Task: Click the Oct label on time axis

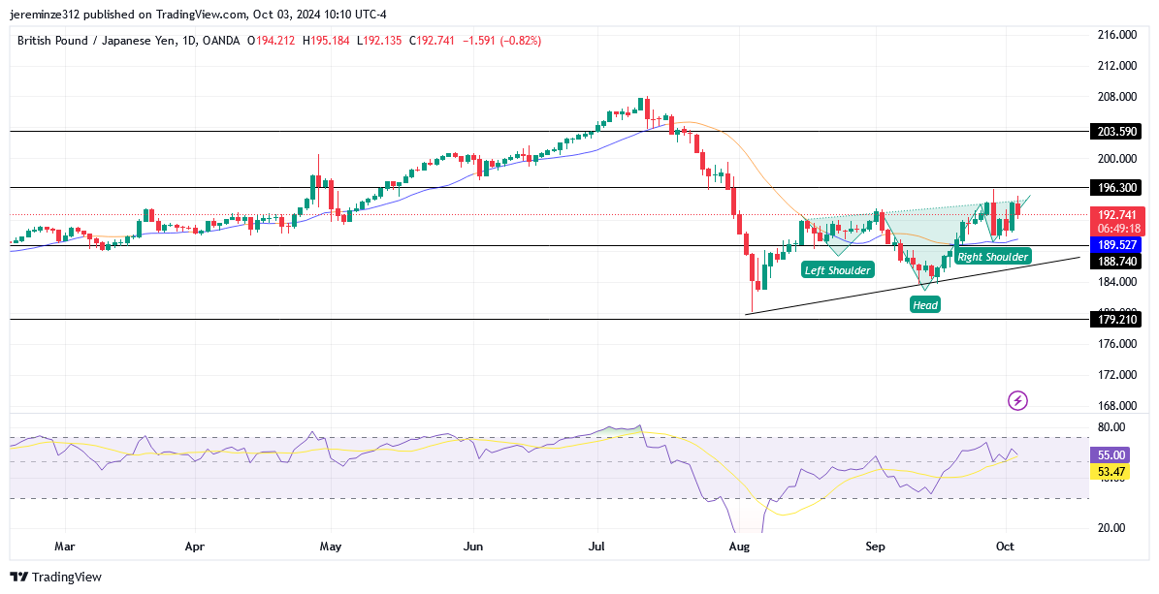Action: [x=1005, y=547]
